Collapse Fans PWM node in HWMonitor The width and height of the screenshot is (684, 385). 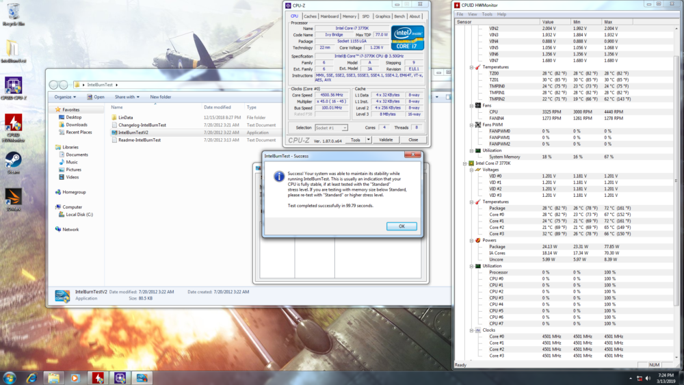471,124
